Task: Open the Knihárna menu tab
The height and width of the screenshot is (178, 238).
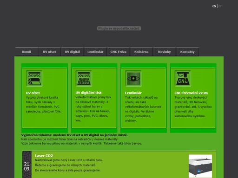Action: pos(141,51)
